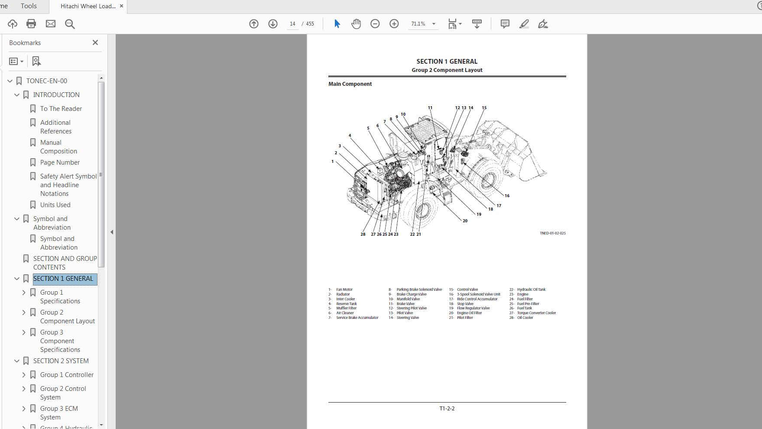Open the Fill & Sign tool
This screenshot has width=762, height=429.
(542, 24)
